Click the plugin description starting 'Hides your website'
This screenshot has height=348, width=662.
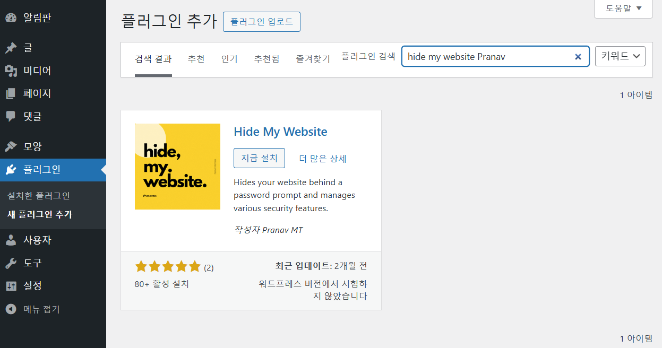point(295,195)
